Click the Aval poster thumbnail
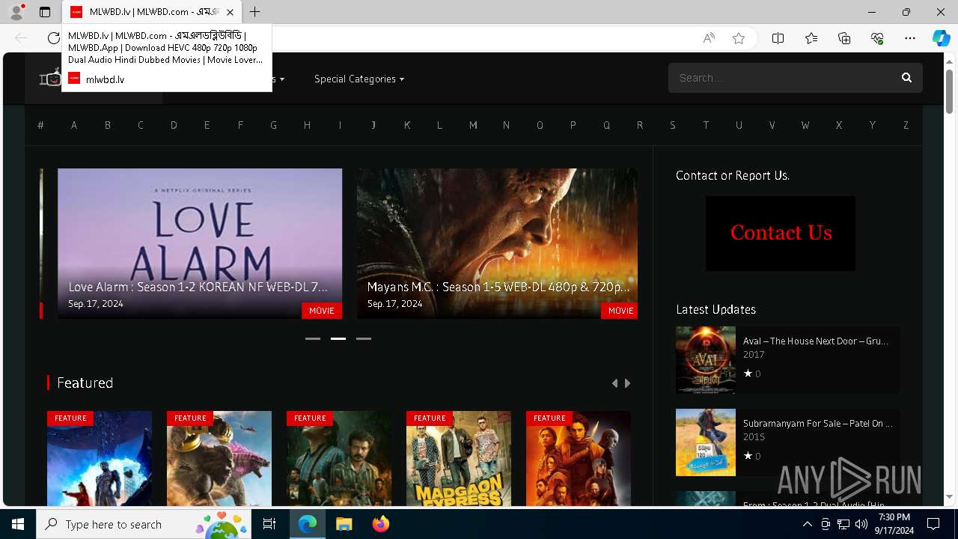Image resolution: width=958 pixels, height=539 pixels. tap(706, 360)
